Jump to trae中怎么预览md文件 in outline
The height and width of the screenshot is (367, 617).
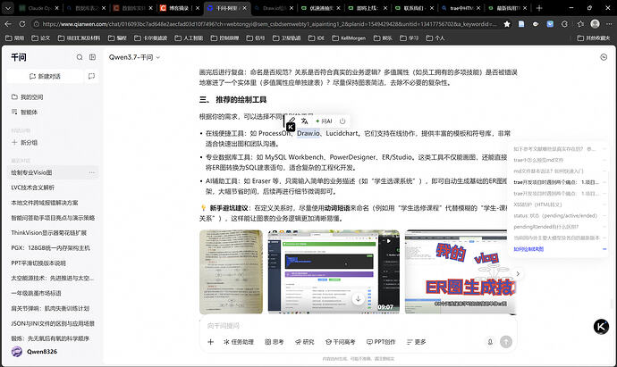click(538, 160)
